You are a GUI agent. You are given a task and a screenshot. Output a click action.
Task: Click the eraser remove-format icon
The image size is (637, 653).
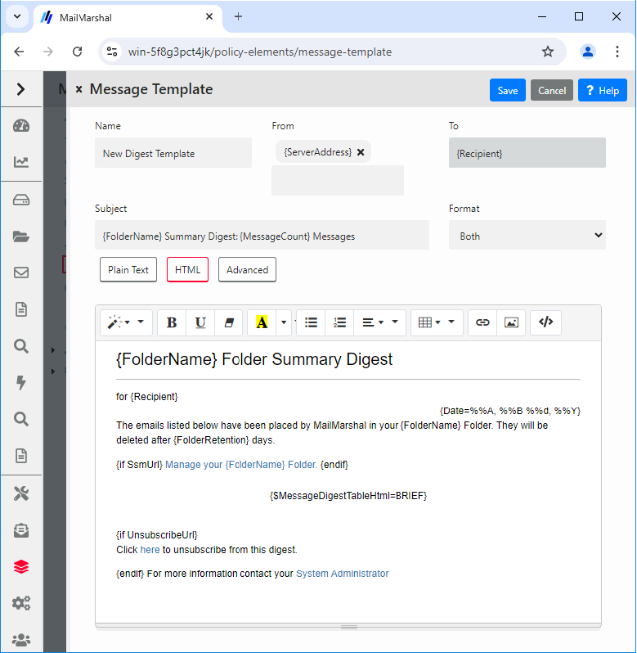pyautogui.click(x=228, y=322)
